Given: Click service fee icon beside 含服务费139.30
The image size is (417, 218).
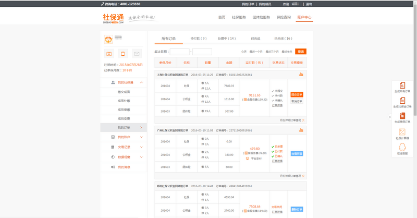Looking at the screenshot, I should point(246,100).
